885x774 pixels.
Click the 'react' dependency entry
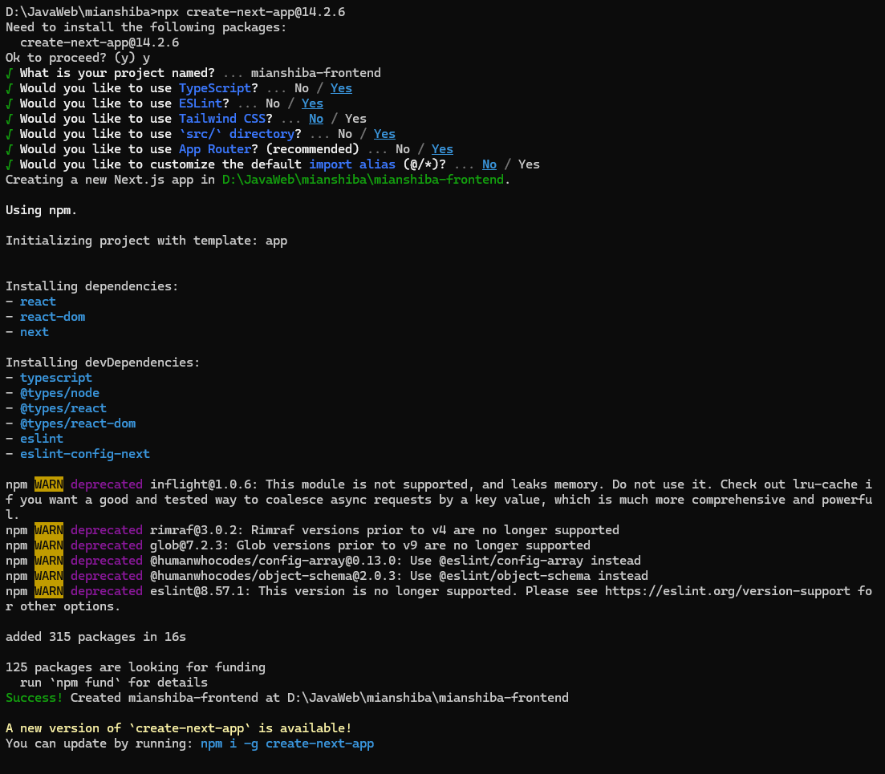pos(38,302)
